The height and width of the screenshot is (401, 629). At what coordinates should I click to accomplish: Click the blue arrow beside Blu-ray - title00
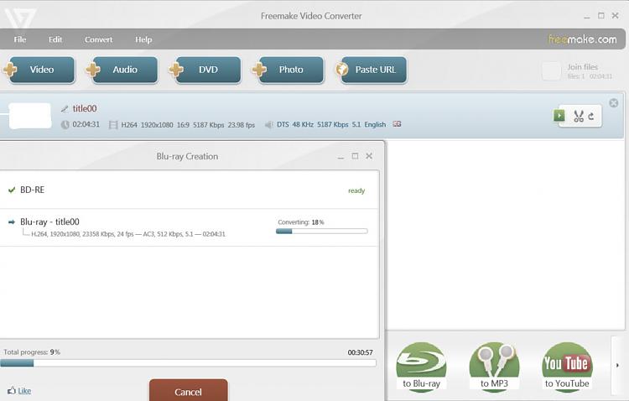click(12, 222)
